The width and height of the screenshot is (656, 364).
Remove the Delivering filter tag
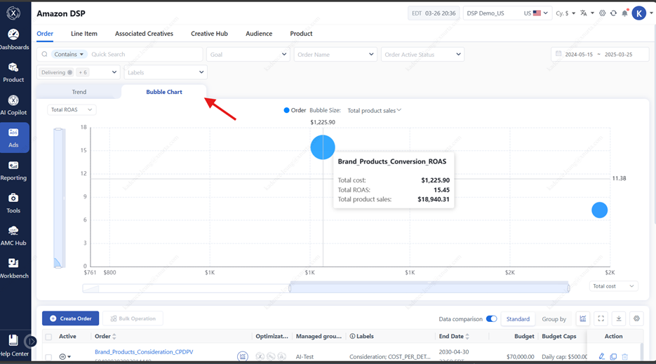pos(70,72)
